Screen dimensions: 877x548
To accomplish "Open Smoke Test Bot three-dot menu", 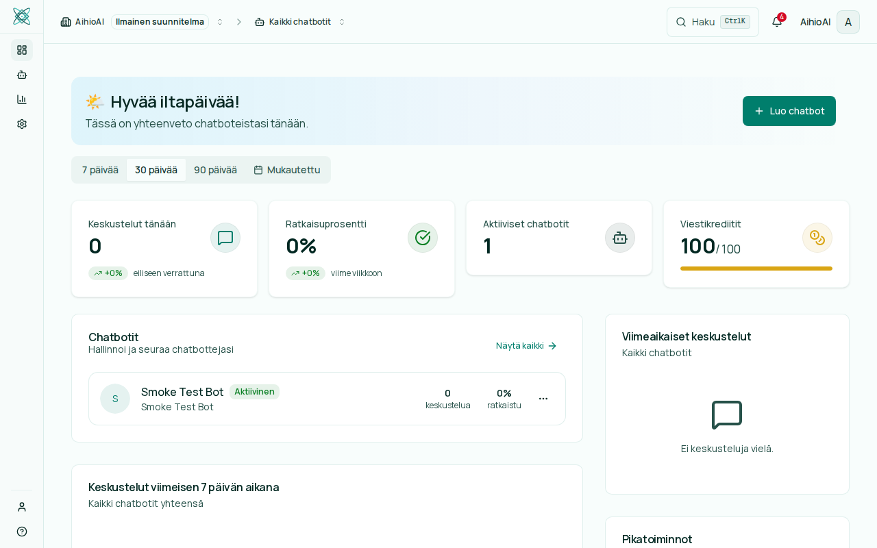I will [543, 399].
